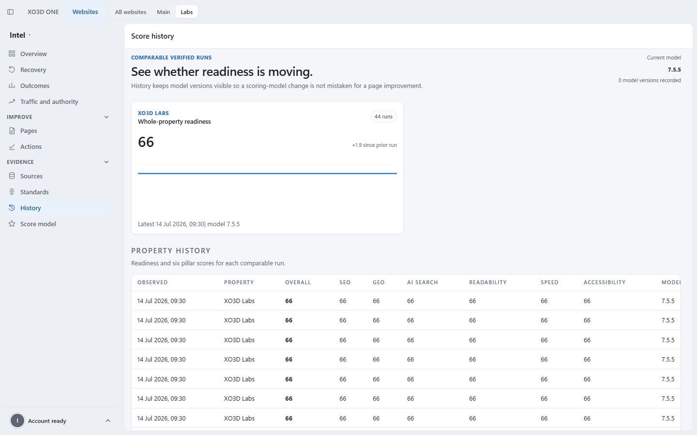
Task: Click the Sources database icon
Action: pos(12,176)
